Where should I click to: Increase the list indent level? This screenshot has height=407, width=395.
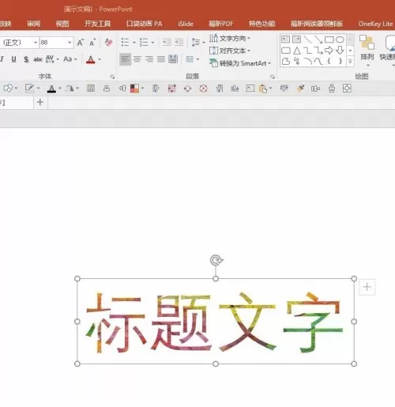click(179, 42)
